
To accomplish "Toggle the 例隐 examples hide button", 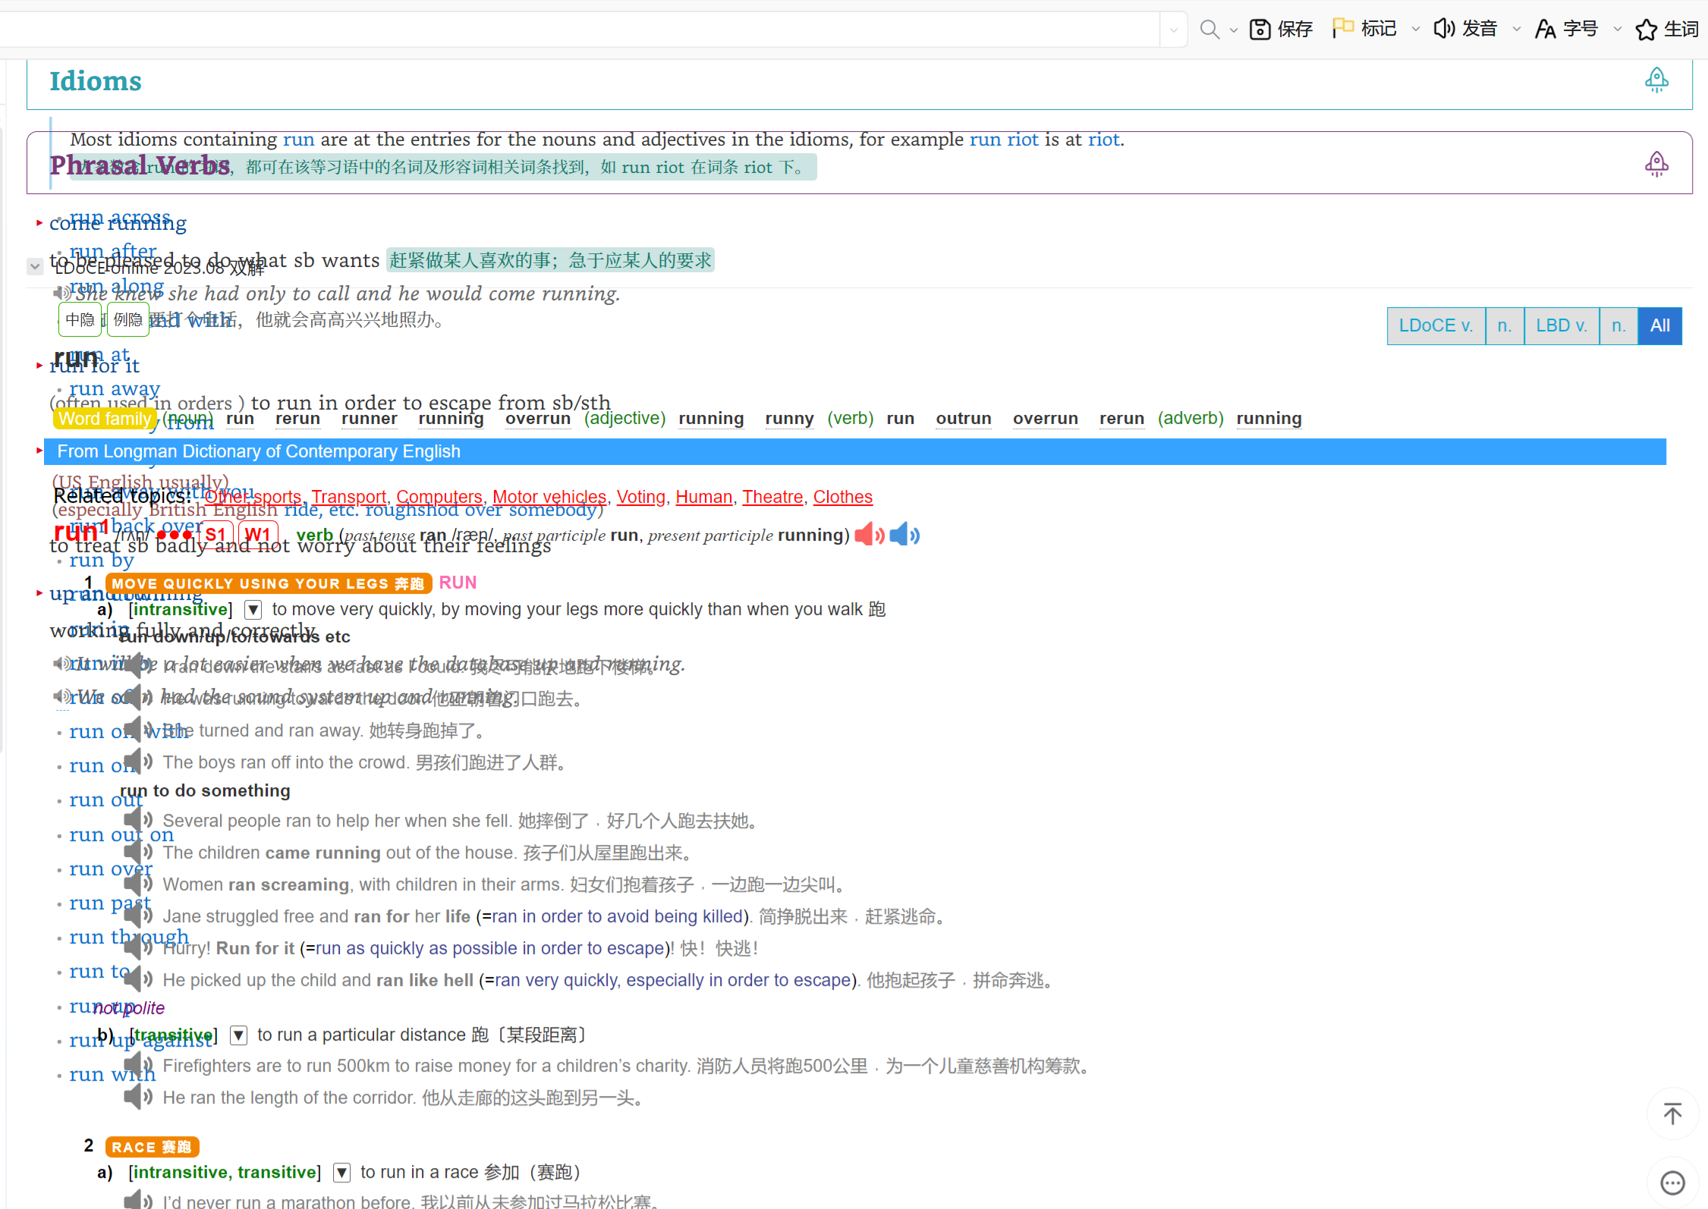I will pos(127,320).
